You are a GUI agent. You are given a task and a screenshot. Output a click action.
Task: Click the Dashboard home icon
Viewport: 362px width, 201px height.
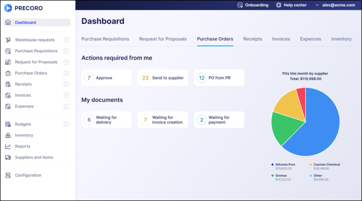tap(8, 22)
